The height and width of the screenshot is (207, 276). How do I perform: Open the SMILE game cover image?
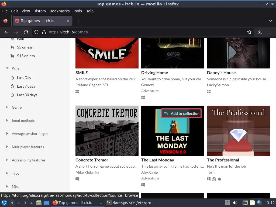(107, 53)
